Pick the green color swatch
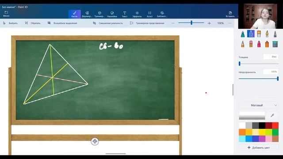Image resolution: width=283 pixels, height=159 pixels. (x=275, y=132)
